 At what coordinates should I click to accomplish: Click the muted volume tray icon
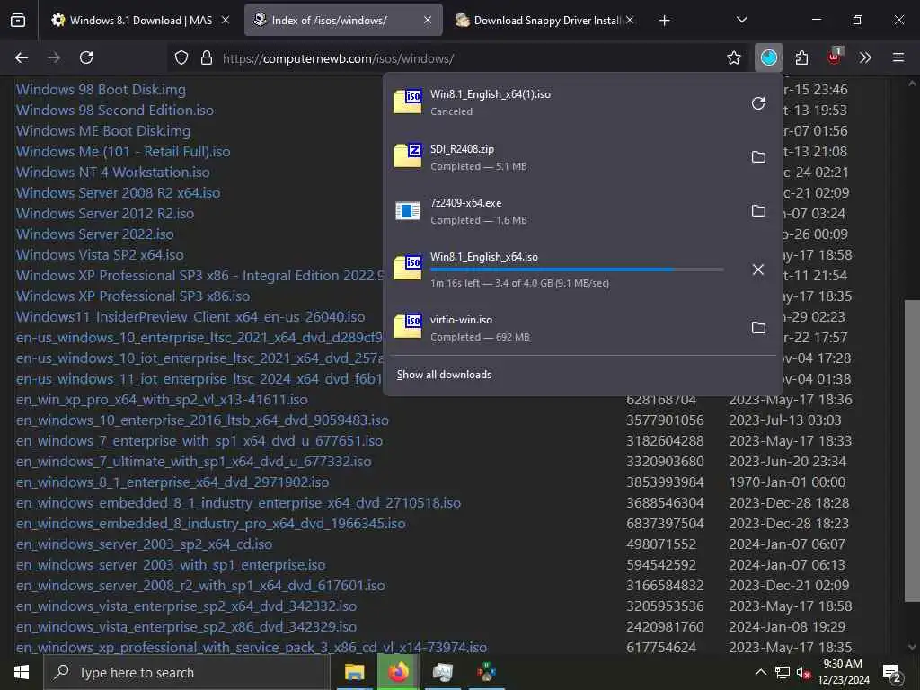803,672
